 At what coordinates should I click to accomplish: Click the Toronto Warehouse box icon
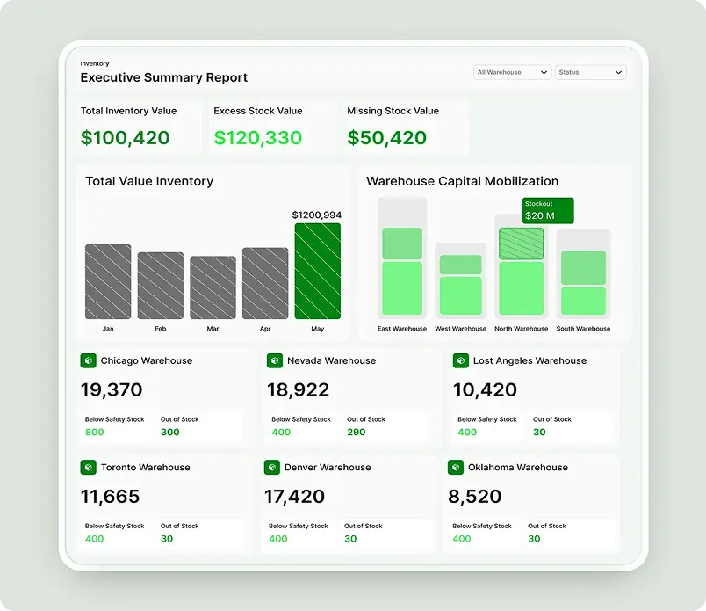pos(88,468)
